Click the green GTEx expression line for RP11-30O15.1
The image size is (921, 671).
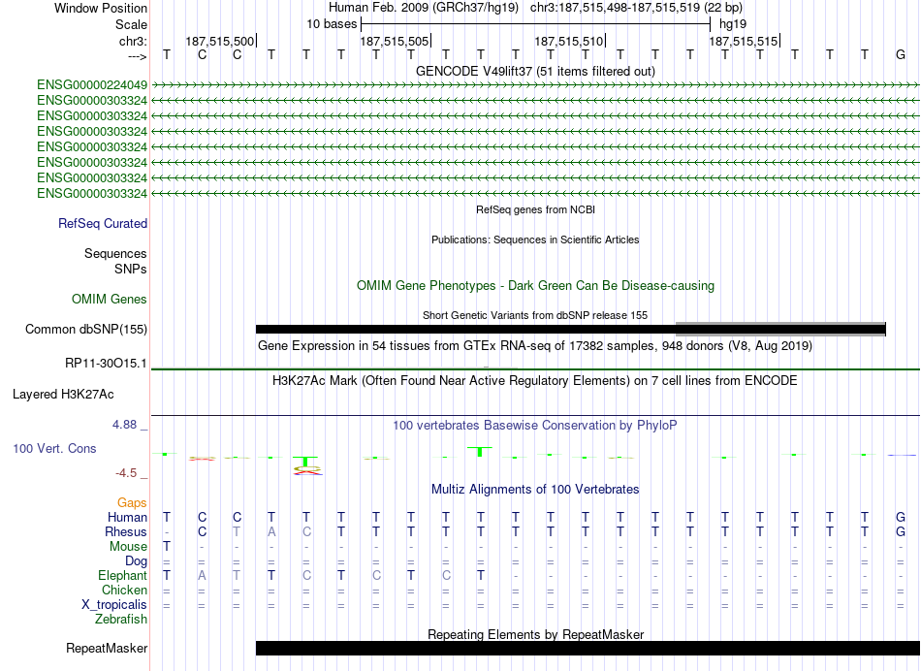coord(536,369)
